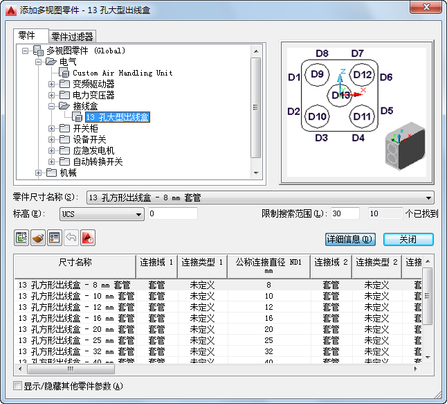Open the 零件尺寸名称 dropdown
This screenshot has height=404, width=447.
pyautogui.click(x=260, y=197)
